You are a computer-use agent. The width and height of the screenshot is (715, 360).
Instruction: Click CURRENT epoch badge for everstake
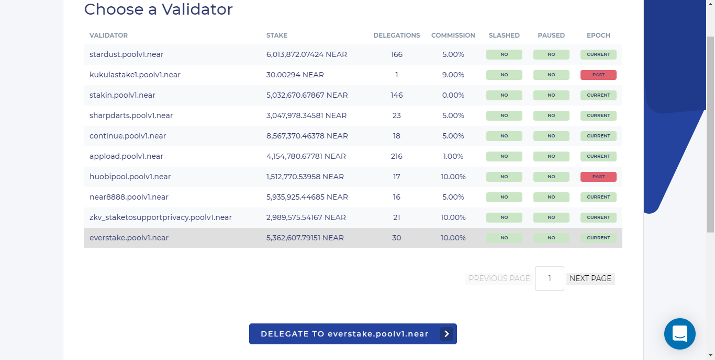pos(598,238)
